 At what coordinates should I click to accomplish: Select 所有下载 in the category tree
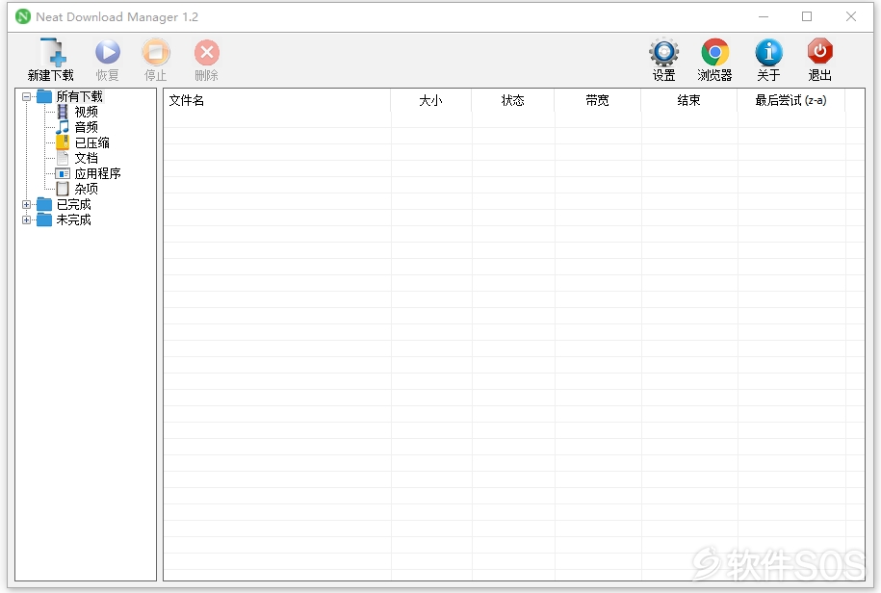(x=79, y=96)
